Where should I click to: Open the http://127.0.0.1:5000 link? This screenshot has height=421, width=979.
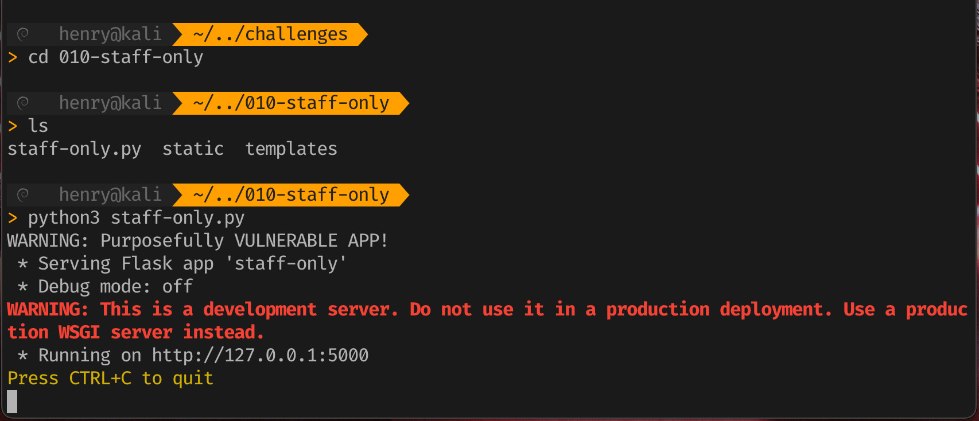(x=260, y=356)
